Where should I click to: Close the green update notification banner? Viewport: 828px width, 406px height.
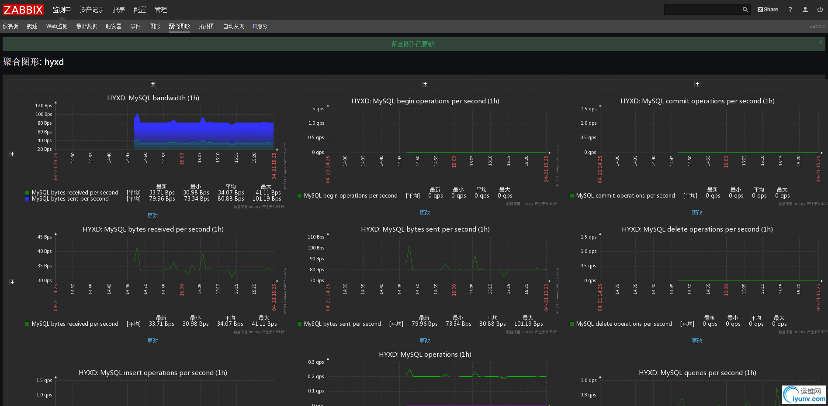[x=820, y=42]
